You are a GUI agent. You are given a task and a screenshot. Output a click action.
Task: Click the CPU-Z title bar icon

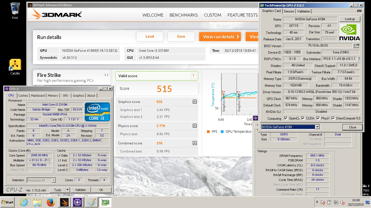pyautogui.click(x=7, y=89)
